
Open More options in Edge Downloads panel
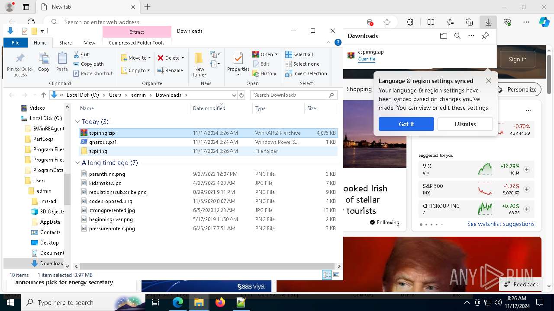pyautogui.click(x=471, y=36)
